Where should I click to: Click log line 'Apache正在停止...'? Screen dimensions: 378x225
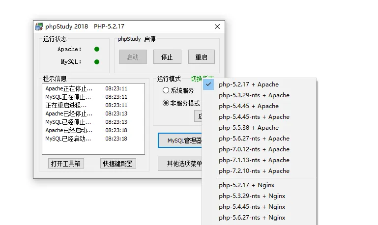click(87, 88)
